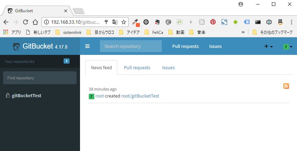The image size is (297, 151).
Task: Switch to the Pull requests dashboard tab
Action: (x=137, y=68)
